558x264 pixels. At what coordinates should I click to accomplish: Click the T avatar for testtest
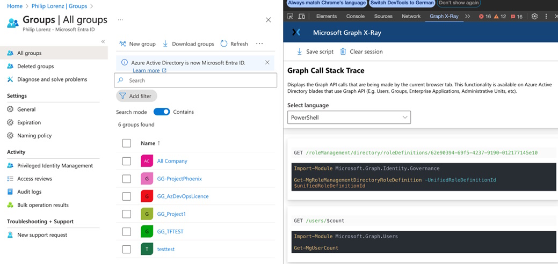[147, 249]
